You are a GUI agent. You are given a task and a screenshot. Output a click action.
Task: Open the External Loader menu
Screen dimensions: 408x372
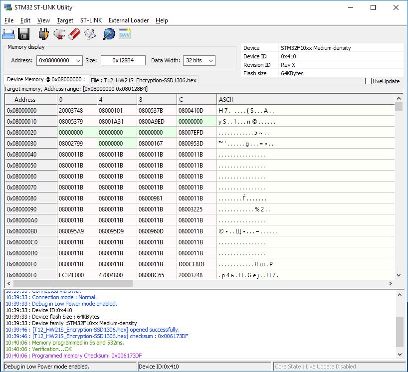pos(129,20)
